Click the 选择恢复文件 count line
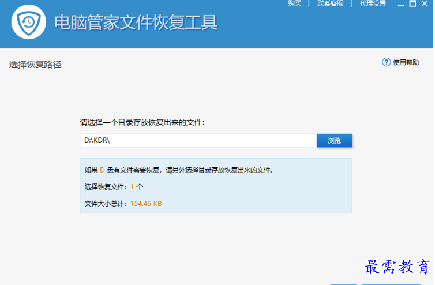This screenshot has width=435, height=285. pyautogui.click(x=114, y=187)
